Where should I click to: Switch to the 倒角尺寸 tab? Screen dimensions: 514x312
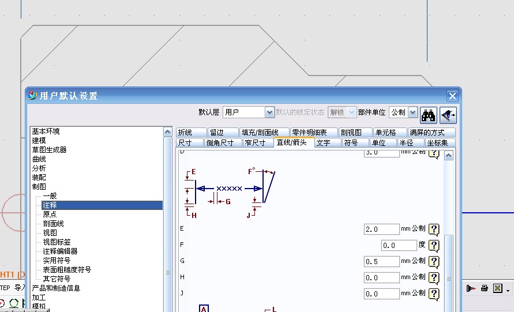(x=223, y=143)
